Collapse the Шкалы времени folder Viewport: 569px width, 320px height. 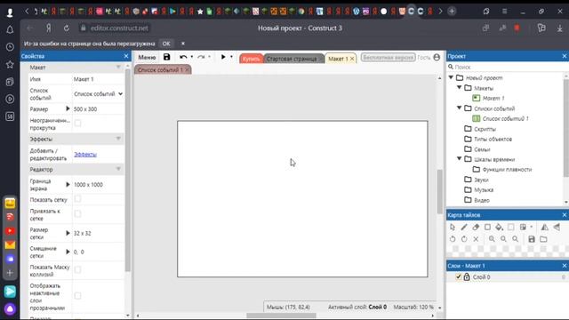[x=459, y=158]
